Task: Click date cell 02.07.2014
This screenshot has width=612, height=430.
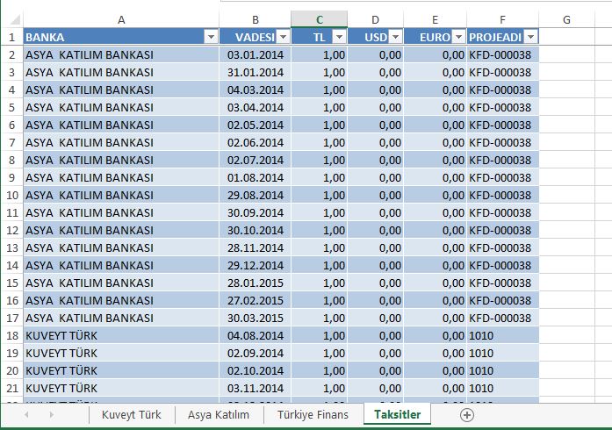Action: (256, 160)
